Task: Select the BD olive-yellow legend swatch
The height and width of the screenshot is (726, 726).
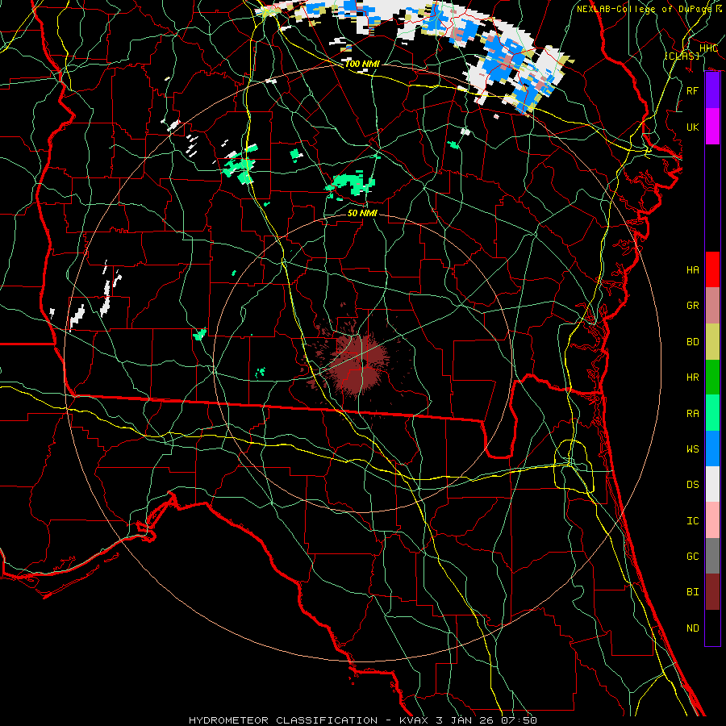Action: [x=712, y=341]
